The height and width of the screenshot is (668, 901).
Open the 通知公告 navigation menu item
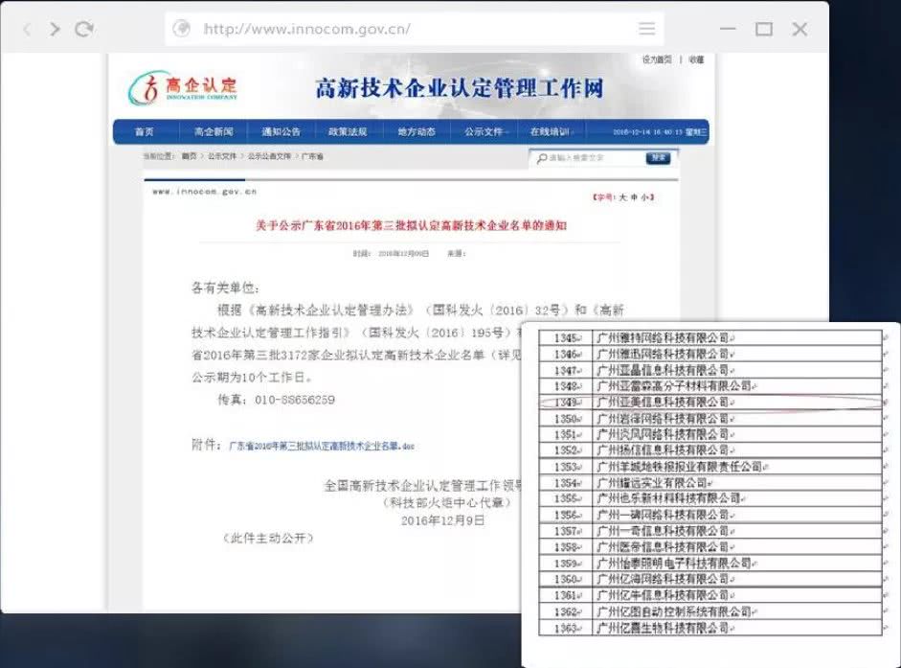pos(281,131)
